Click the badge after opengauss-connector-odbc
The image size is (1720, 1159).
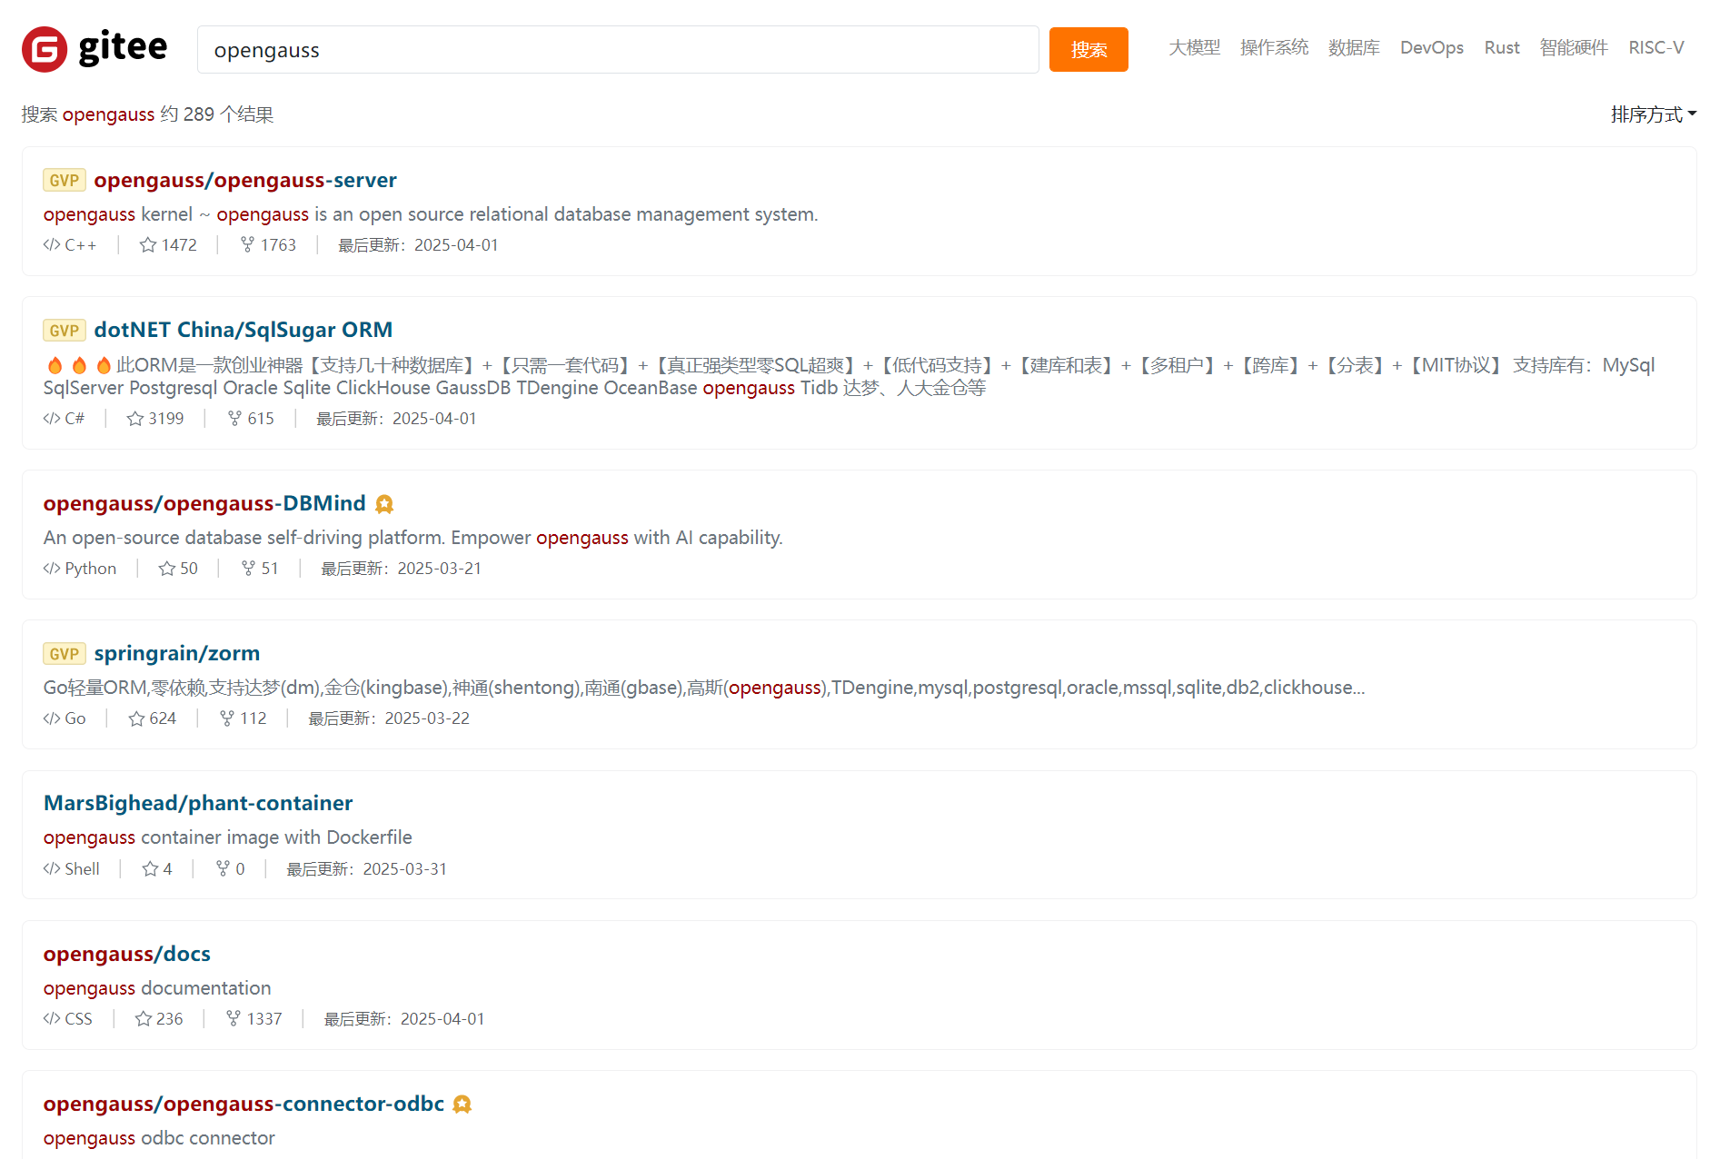[462, 1105]
